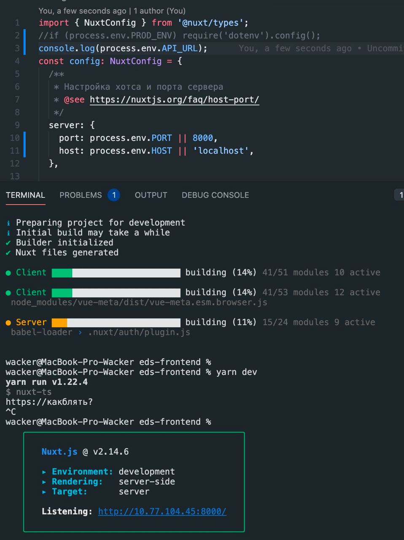The image size is (404, 540).
Task: Click 'Nuxt.js @ v2.14.6' banner text
Action: pyautogui.click(x=85, y=452)
